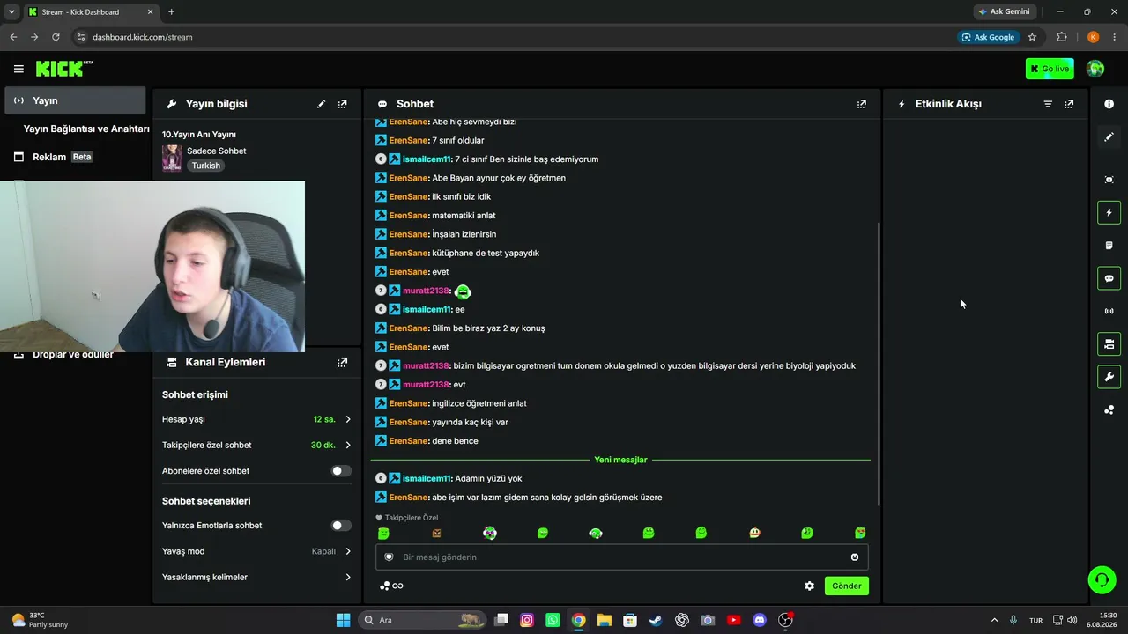Open OBS Studio from the taskbar
Viewport: 1128px width, 634px height.
[x=785, y=620]
